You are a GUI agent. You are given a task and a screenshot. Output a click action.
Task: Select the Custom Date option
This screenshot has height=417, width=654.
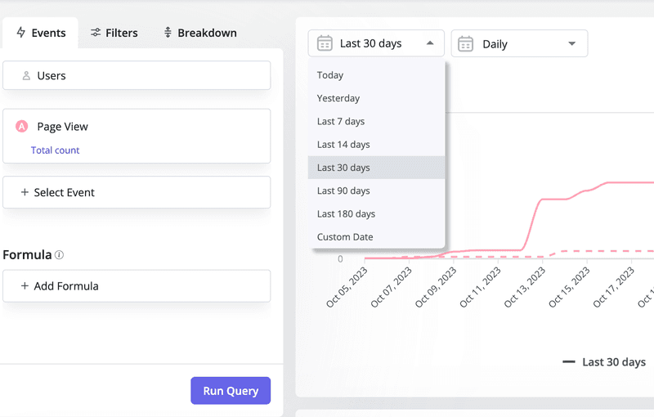coord(345,237)
